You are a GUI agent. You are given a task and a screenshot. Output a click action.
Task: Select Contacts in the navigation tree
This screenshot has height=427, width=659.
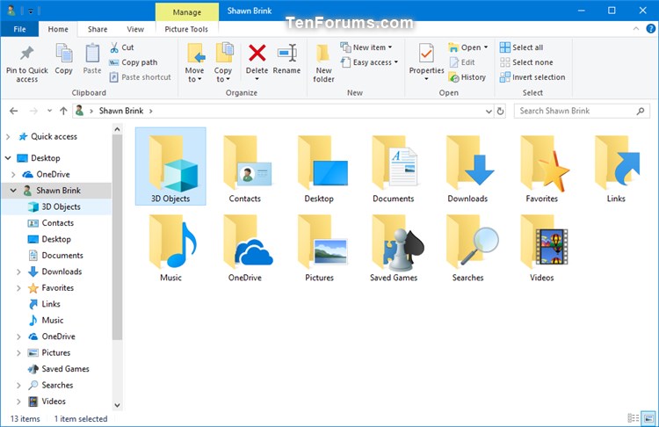click(x=58, y=223)
